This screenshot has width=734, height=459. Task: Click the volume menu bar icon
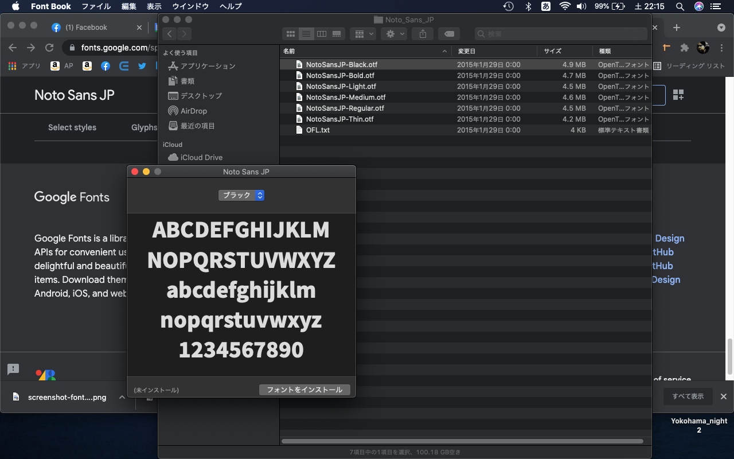(x=581, y=6)
